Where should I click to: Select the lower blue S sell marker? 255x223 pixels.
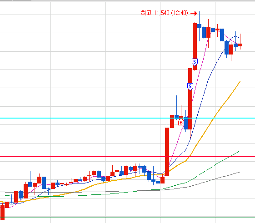[x=190, y=87]
